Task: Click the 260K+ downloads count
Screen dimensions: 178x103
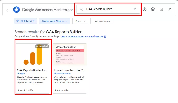Action: (x=28, y=90)
